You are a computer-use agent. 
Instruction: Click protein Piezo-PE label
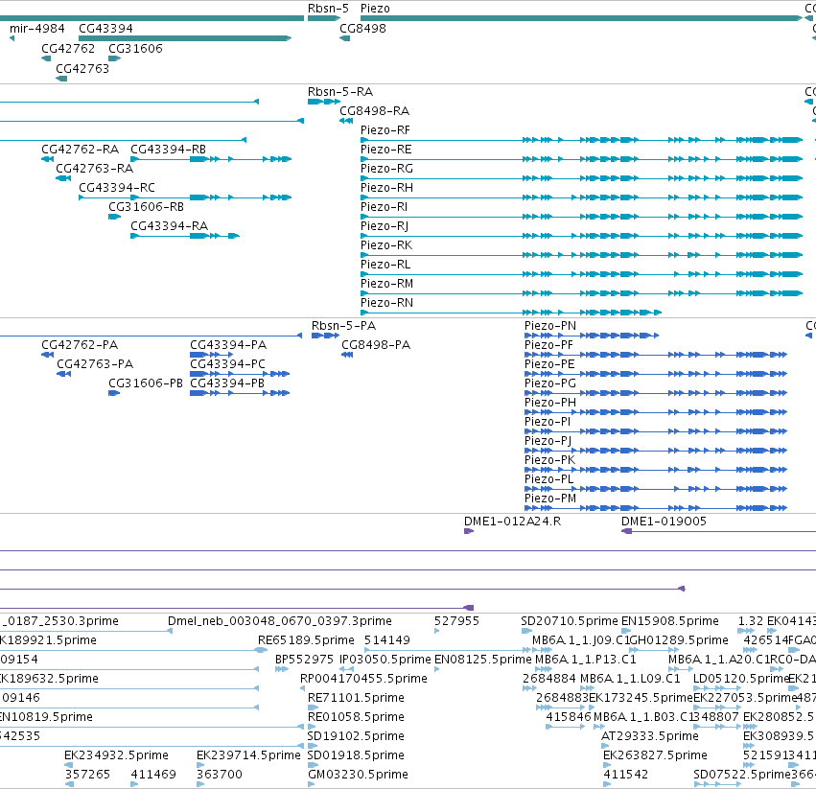coord(549,365)
